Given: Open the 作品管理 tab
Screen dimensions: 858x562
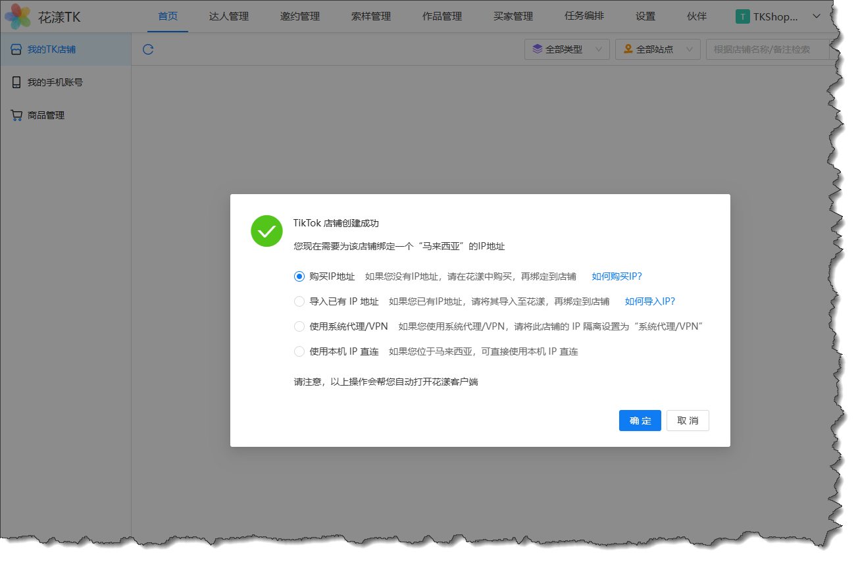Looking at the screenshot, I should tap(442, 16).
